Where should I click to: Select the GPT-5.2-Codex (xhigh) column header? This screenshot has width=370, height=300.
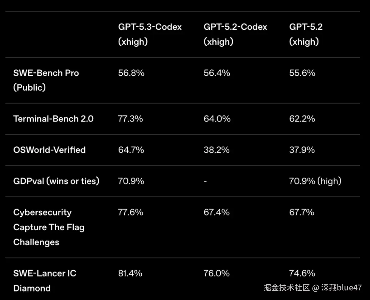(x=235, y=34)
